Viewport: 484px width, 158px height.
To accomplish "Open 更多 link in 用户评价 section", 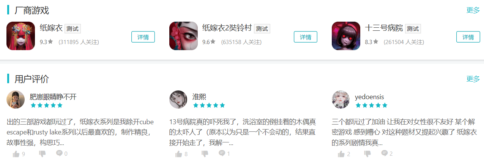I will 473,79.
